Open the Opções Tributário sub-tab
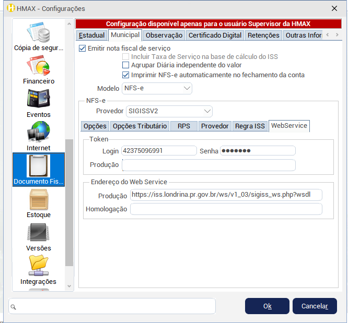This screenshot has width=348, height=323. [140, 126]
